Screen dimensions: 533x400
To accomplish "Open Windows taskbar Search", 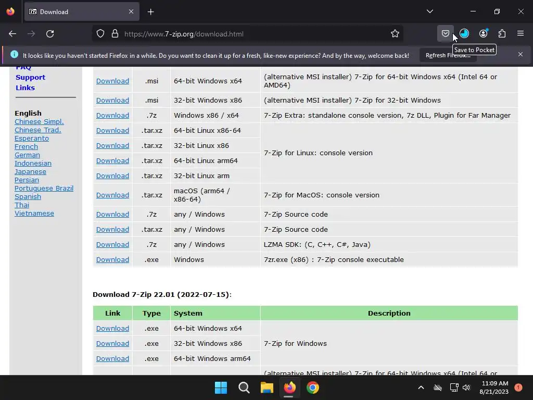I will pyautogui.click(x=244, y=387).
